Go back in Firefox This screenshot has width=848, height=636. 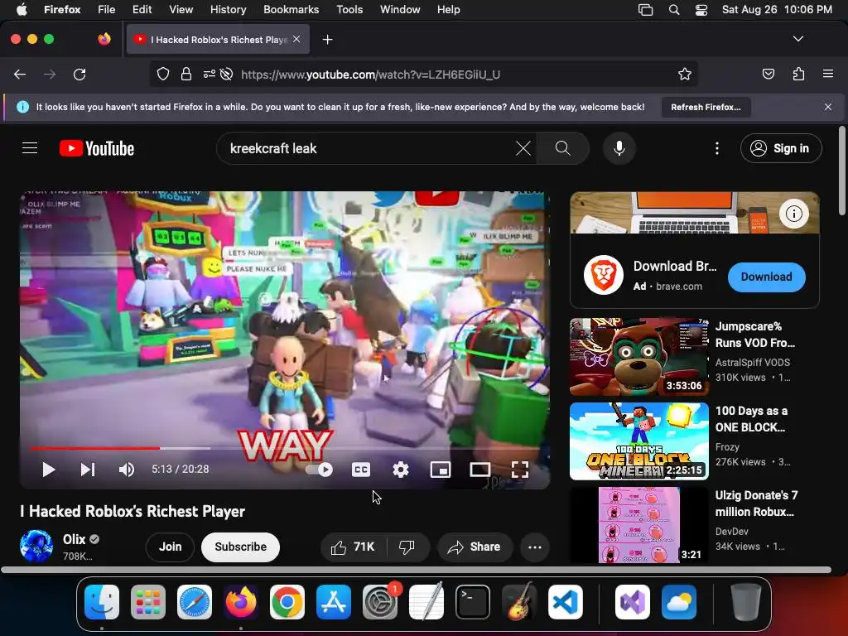pos(20,74)
